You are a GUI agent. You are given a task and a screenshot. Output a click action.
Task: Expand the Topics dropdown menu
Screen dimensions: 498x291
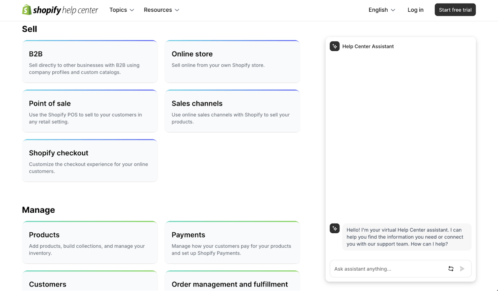click(122, 10)
